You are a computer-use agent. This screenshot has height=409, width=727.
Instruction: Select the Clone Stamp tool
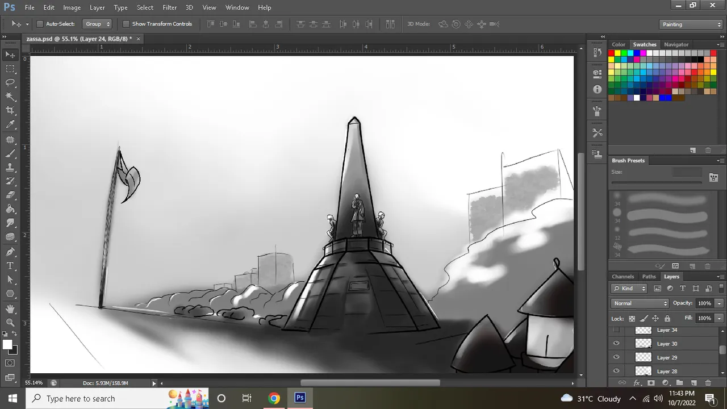(x=10, y=168)
